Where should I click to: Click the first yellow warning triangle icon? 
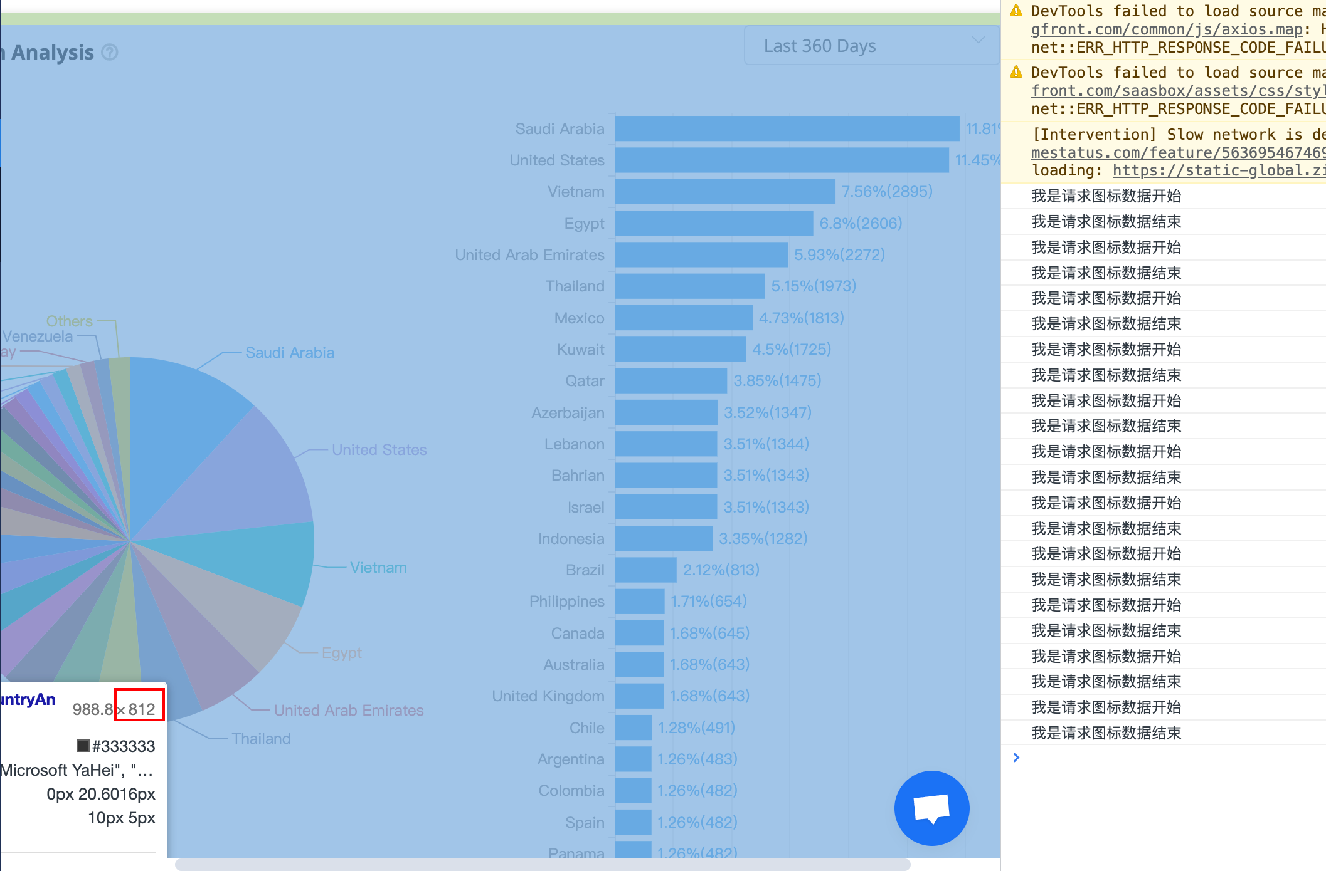pos(1016,11)
